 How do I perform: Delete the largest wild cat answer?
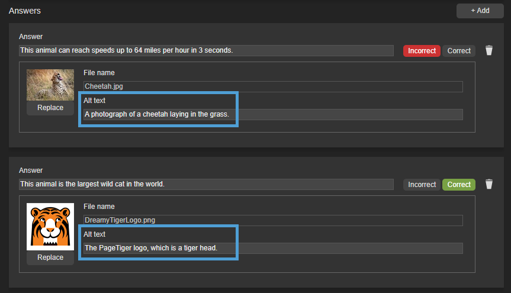pos(488,184)
